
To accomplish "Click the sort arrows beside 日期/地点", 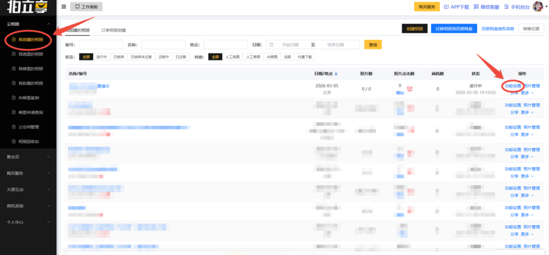I will [x=336, y=74].
